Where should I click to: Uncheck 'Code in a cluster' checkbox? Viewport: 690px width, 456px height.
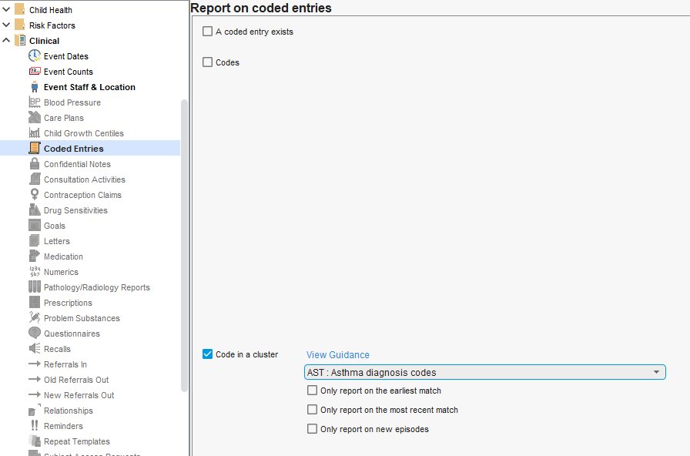point(207,354)
